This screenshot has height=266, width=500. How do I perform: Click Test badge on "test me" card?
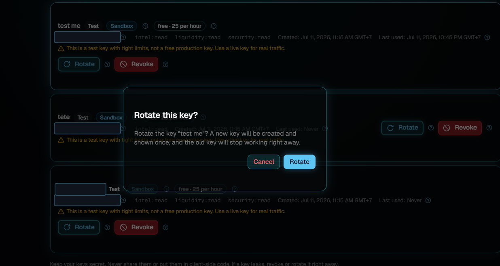[93, 26]
